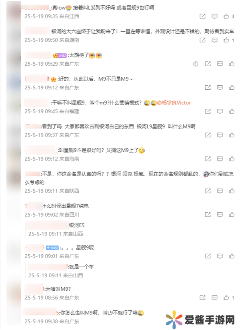Screen dimensions: 240x330
Task: Report the '太期待了' comment via exclamation icon
Action: 196,64
